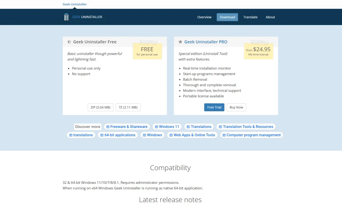Screen dimensions: 342x207
Task: Click the Geek Uninstaller breadcrumb link at top
Action: [x=75, y=4]
